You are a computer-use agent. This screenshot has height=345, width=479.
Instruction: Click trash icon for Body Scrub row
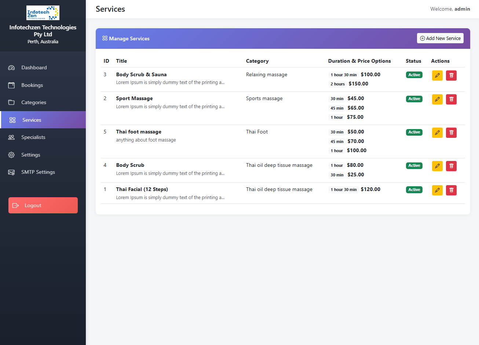[451, 166]
